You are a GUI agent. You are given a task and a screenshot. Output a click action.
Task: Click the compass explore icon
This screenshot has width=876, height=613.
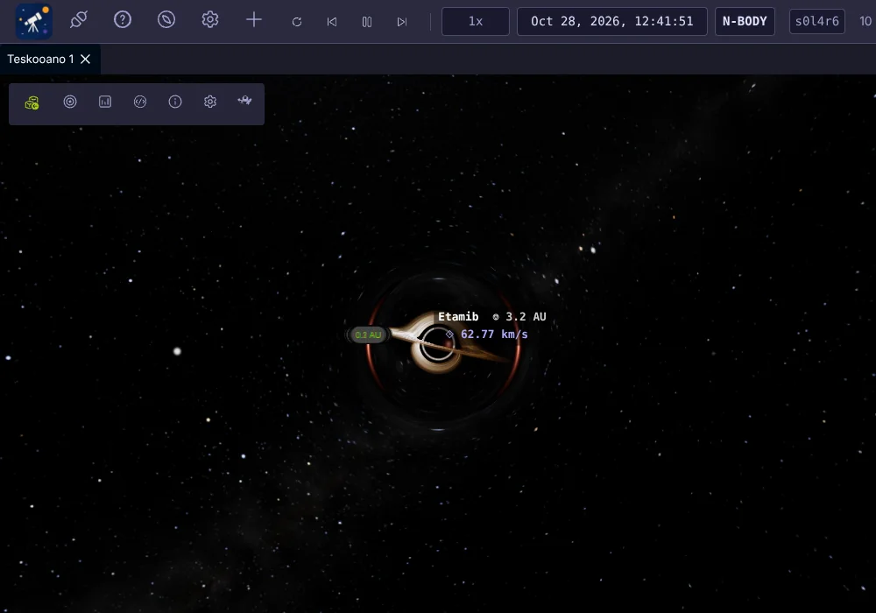166,20
